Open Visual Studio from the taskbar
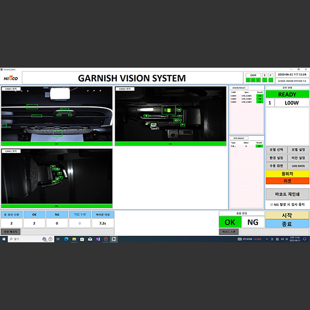This screenshot has height=310, width=310. pos(97,239)
